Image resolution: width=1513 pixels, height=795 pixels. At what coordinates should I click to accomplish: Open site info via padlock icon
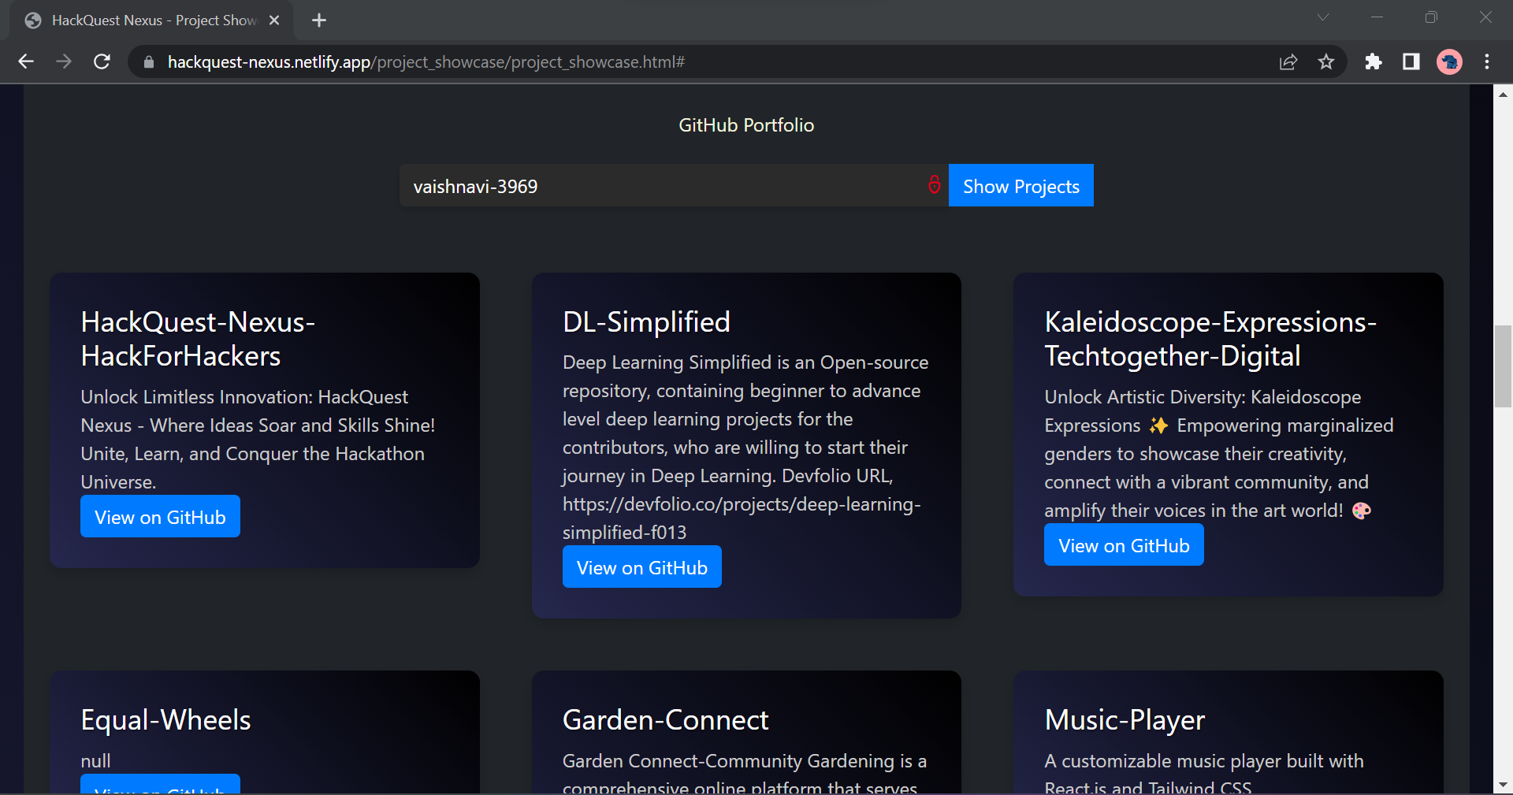[148, 61]
